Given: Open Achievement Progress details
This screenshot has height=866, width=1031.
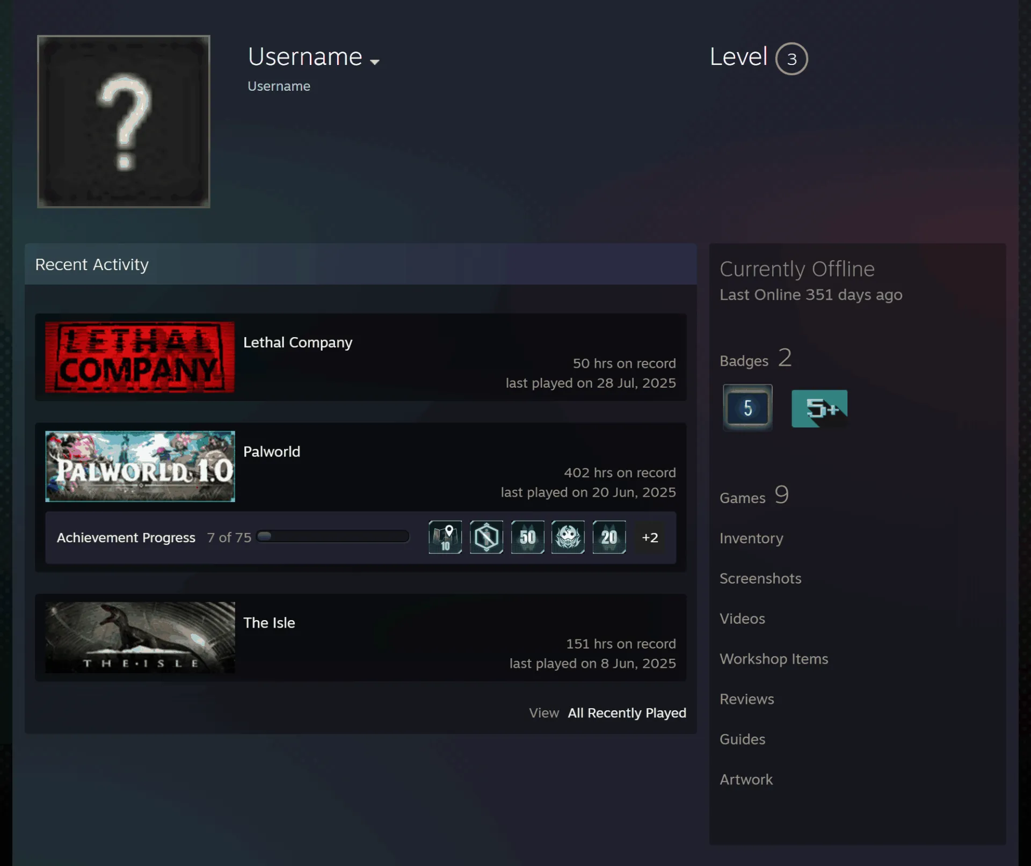Looking at the screenshot, I should (x=126, y=537).
